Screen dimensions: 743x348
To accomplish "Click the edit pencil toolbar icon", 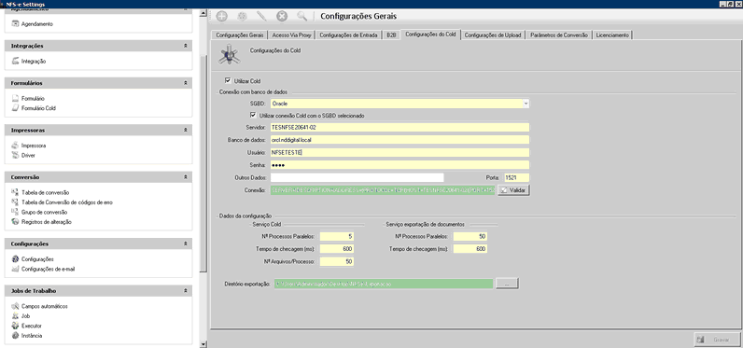I will tap(261, 16).
